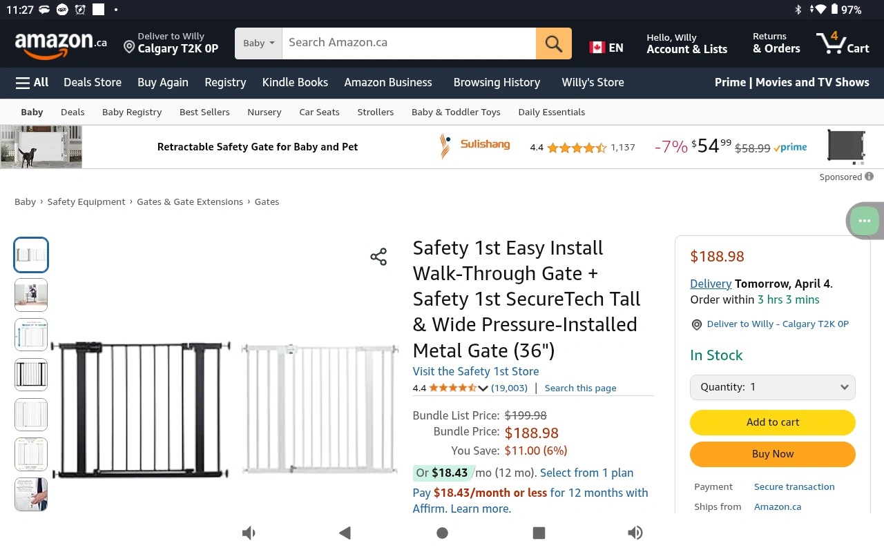
Task: Open the Quantity dropdown
Action: click(x=772, y=387)
